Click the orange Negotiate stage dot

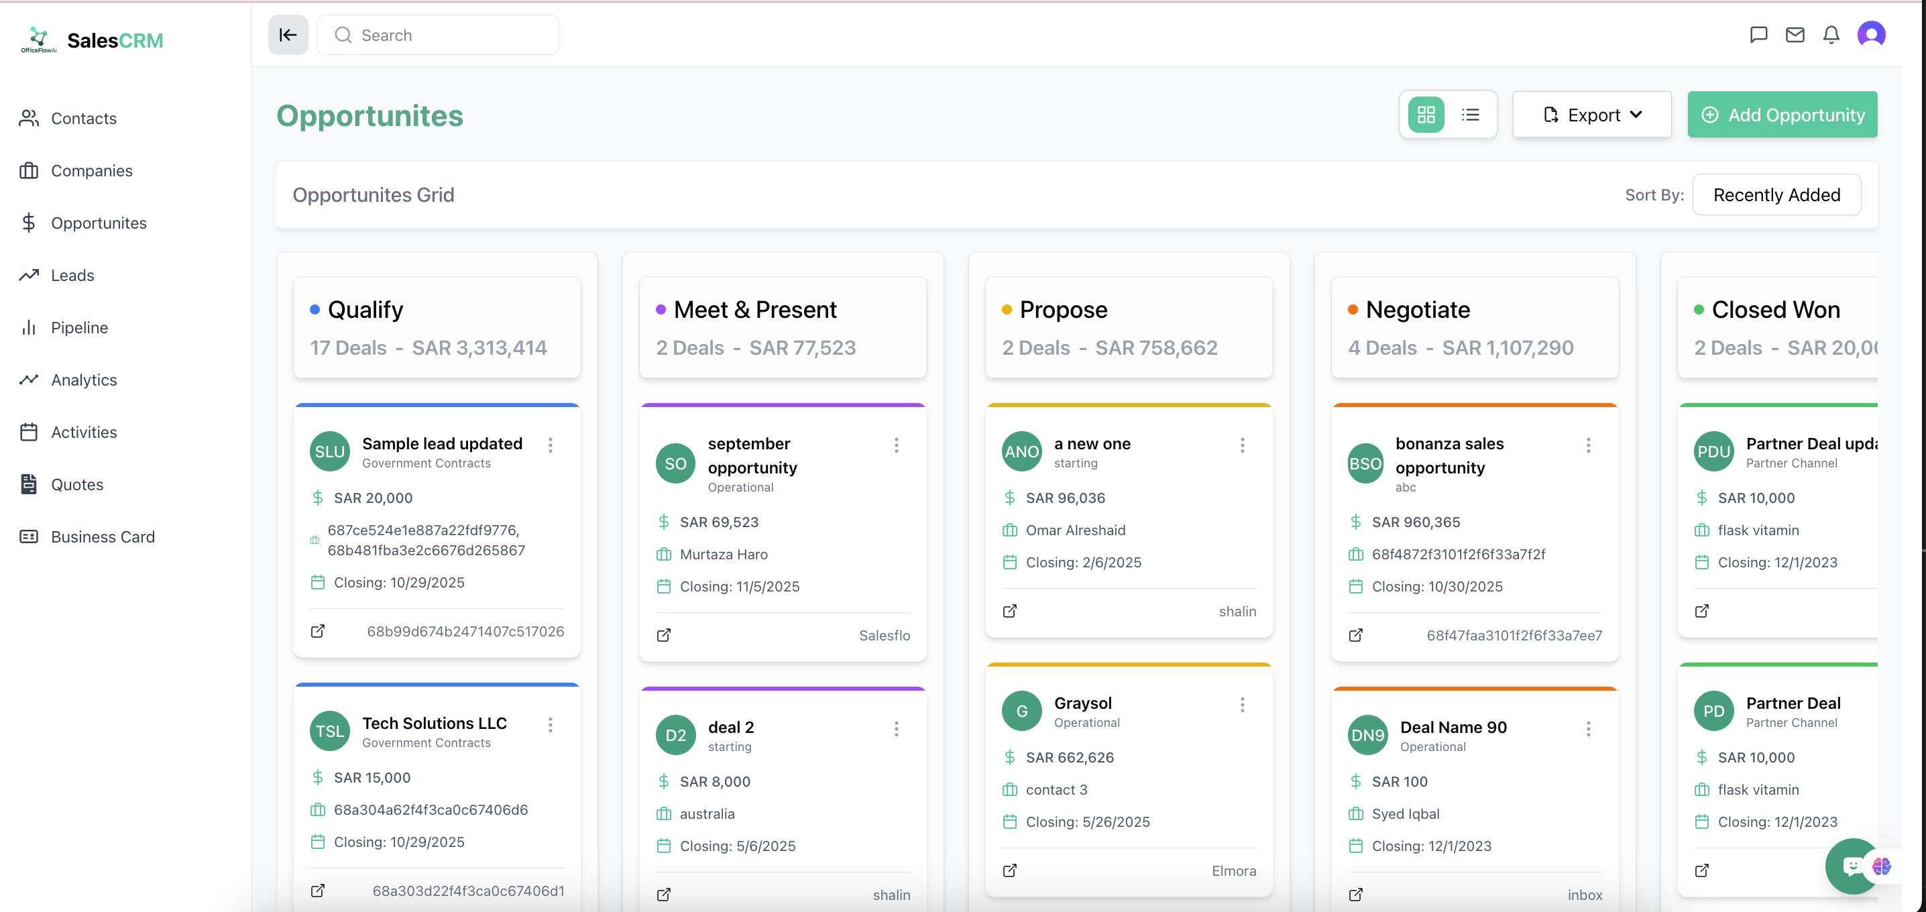(1353, 310)
